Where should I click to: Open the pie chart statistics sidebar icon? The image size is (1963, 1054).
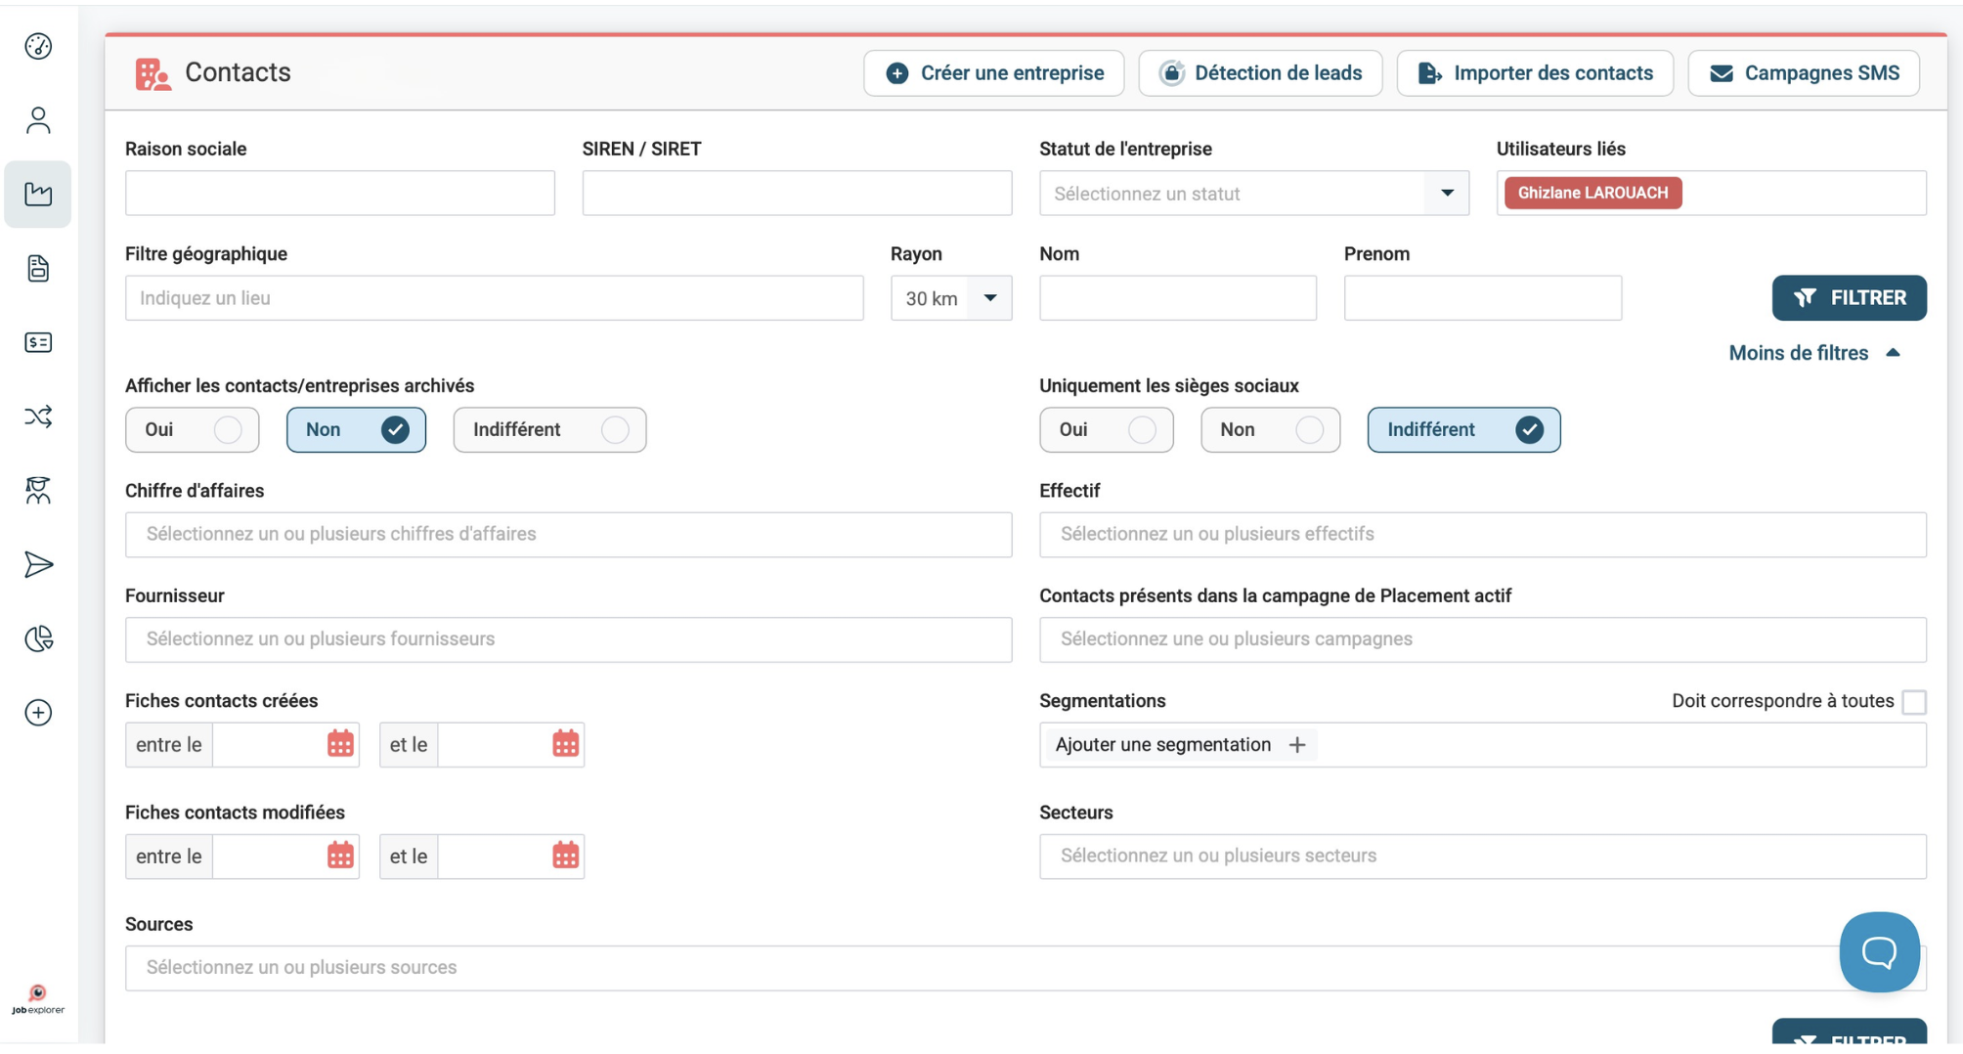click(38, 638)
